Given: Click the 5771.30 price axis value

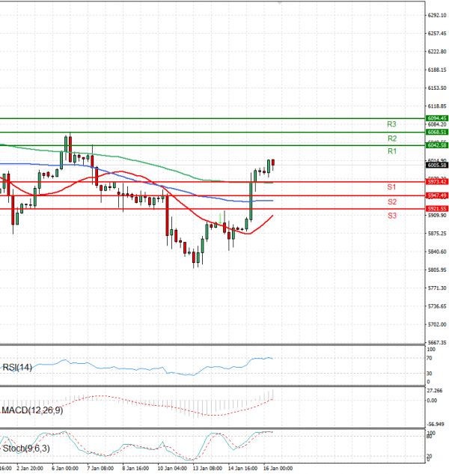Looking at the screenshot, I should pyautogui.click(x=437, y=288).
